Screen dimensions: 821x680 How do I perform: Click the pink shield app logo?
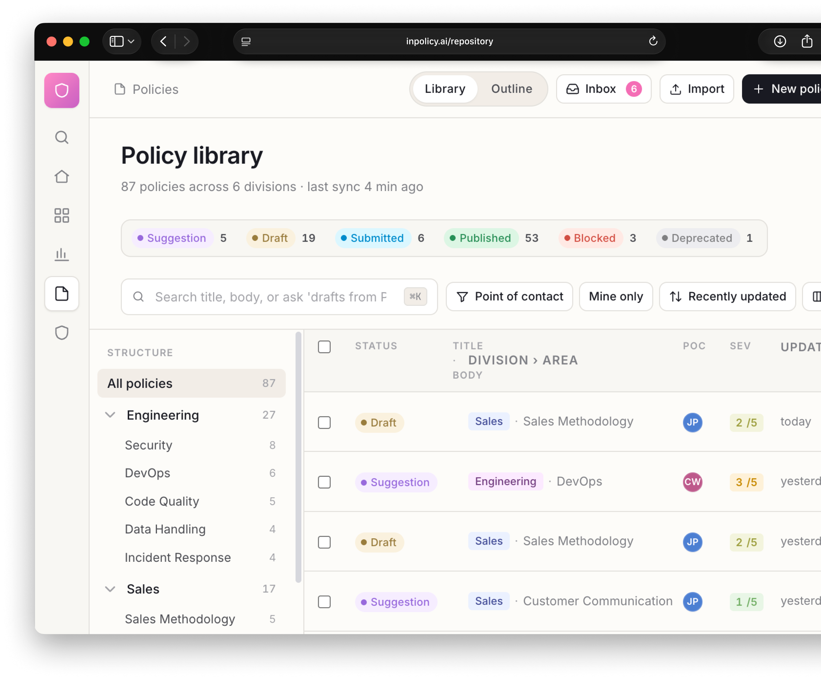(x=62, y=90)
